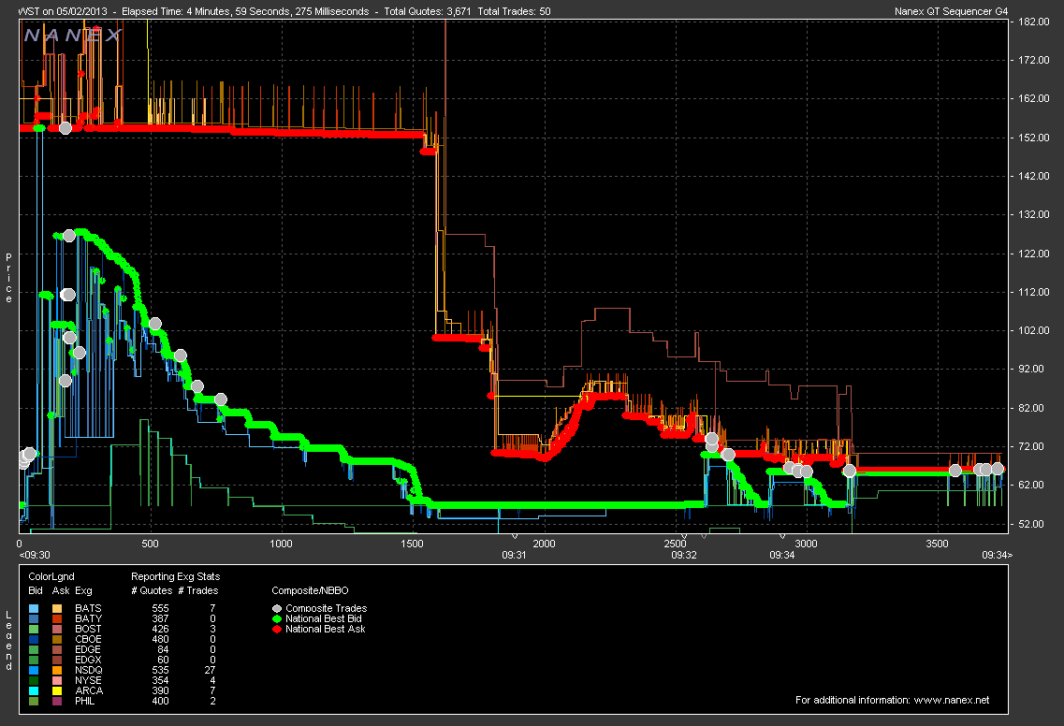Click the NYSE quote count 354
1064x726 pixels.
[160, 680]
